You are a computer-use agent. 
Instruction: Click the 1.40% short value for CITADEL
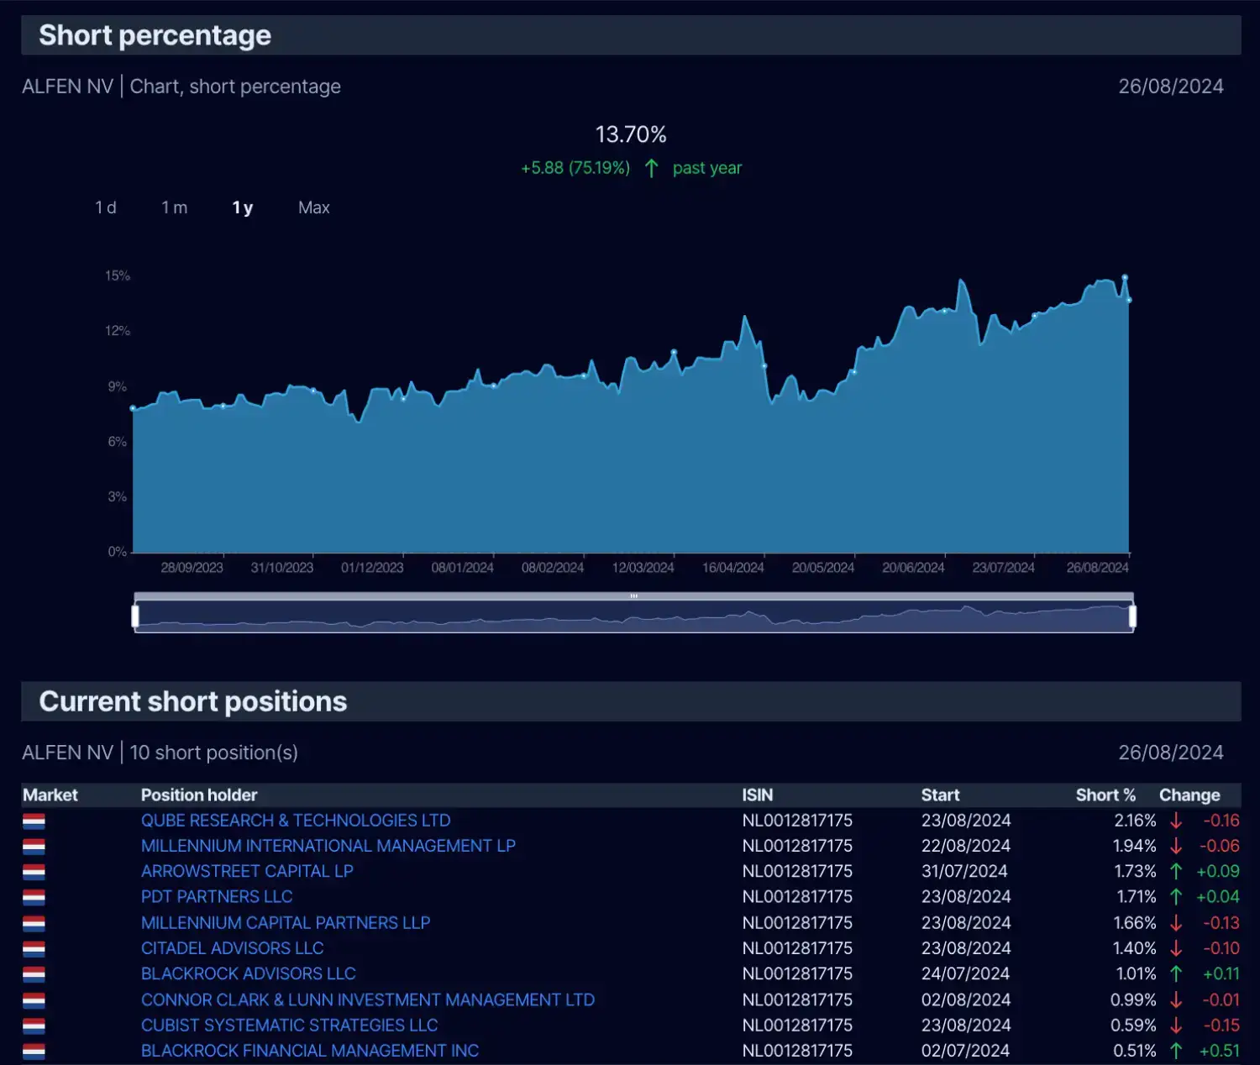point(1135,948)
